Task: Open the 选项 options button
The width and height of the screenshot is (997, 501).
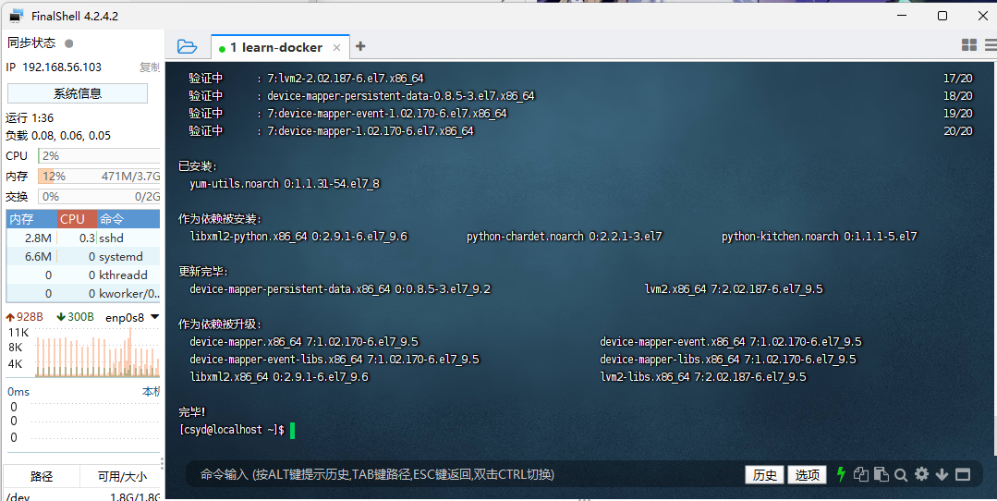Action: (807, 474)
